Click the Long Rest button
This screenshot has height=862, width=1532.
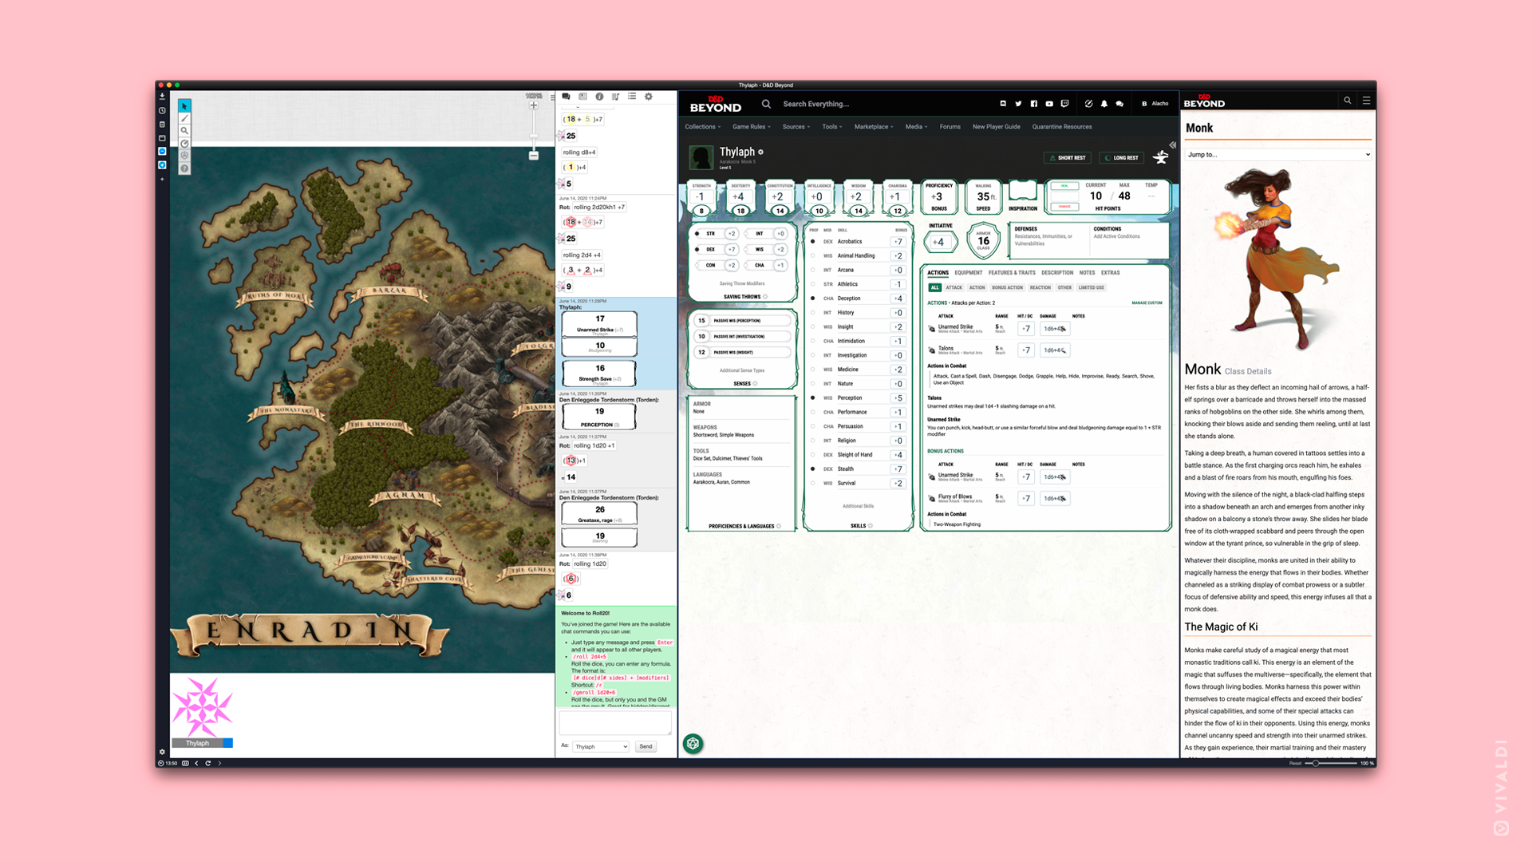1122,158
